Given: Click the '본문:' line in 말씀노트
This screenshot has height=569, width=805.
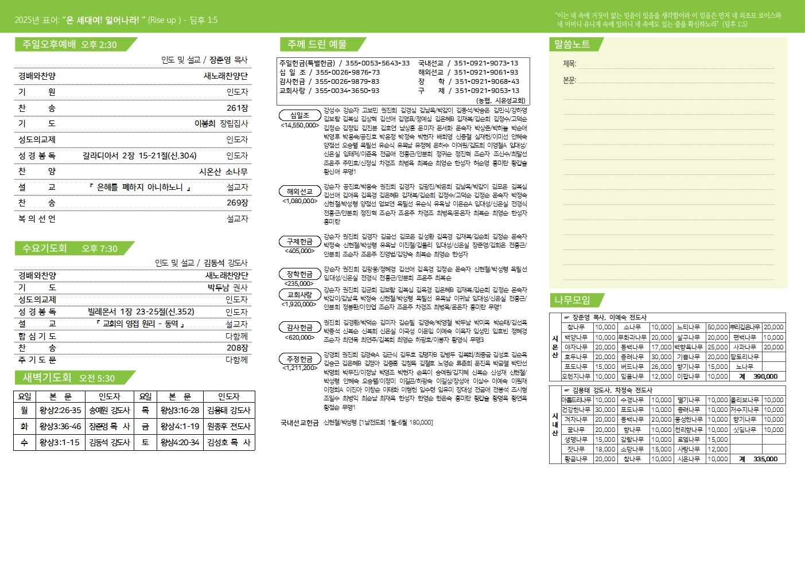Looking at the screenshot, I should [668, 80].
